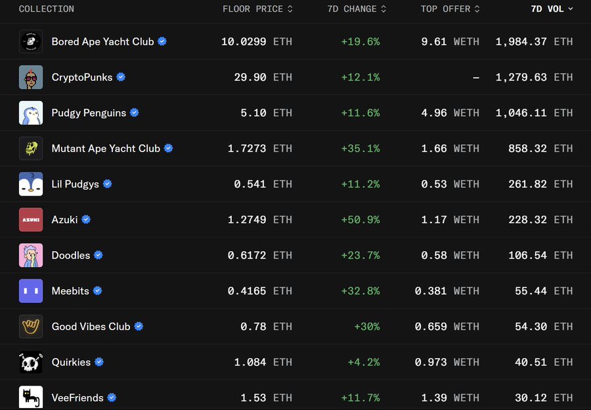Image resolution: width=591 pixels, height=410 pixels.
Task: Sort the table by 7D Change
Action: click(357, 9)
